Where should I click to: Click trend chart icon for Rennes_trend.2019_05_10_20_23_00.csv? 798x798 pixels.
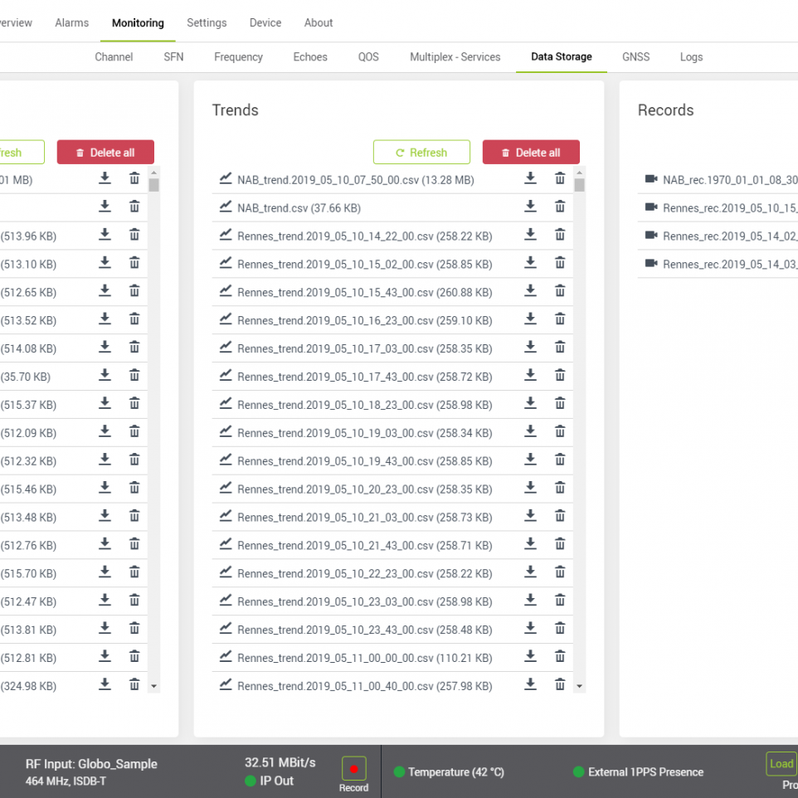coord(225,489)
